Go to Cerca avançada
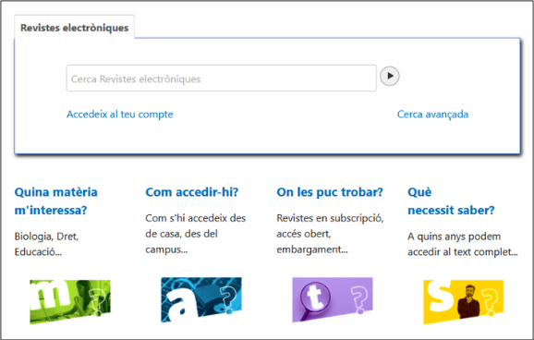Screen dimensions: 534x340 tap(432, 115)
